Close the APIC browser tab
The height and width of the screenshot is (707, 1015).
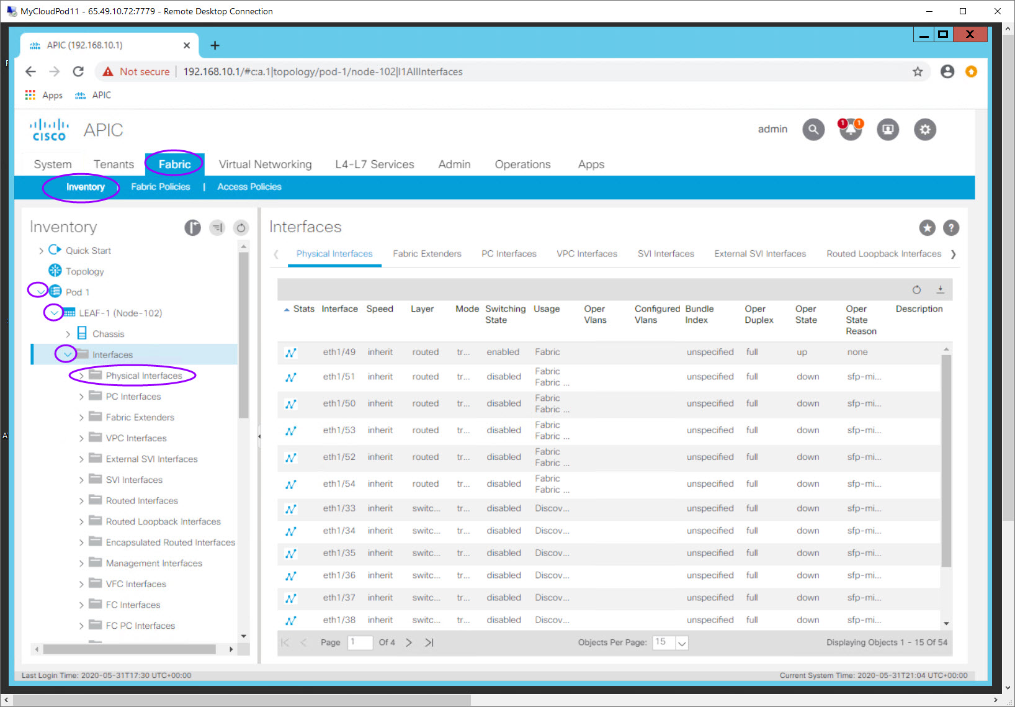(187, 45)
